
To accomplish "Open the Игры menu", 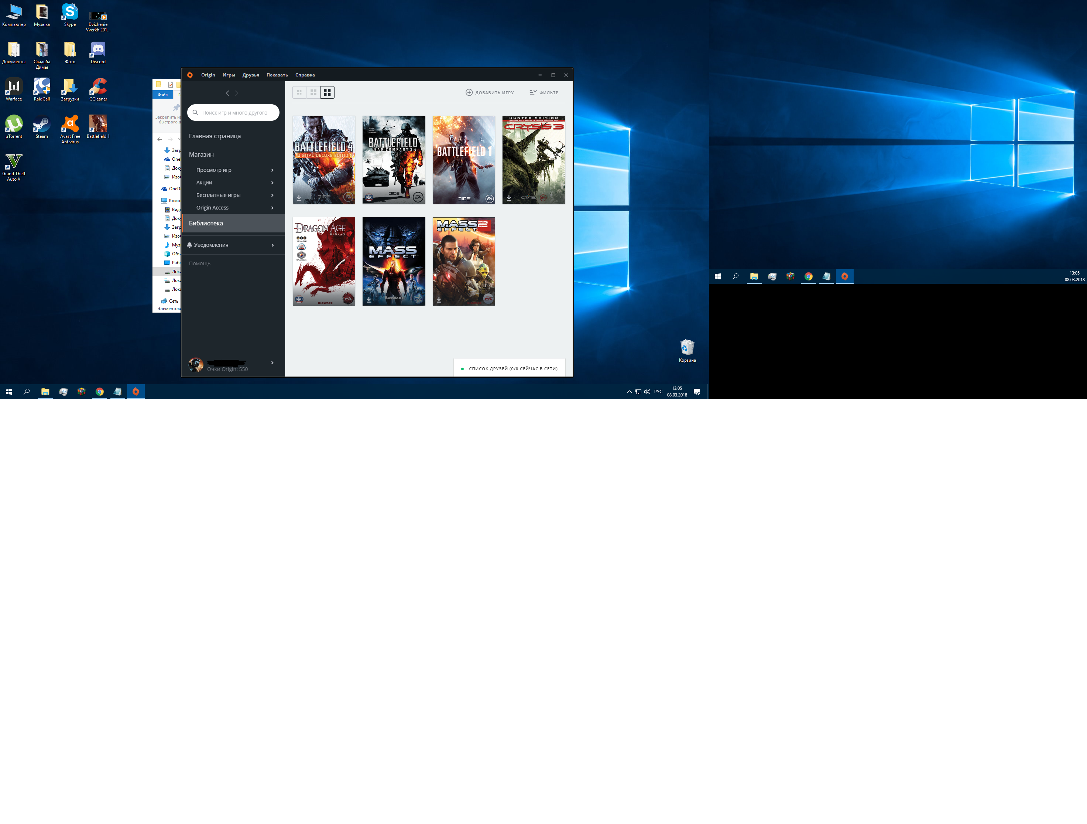I will click(x=229, y=75).
